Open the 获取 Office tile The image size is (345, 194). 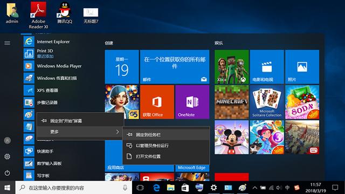(x=157, y=102)
